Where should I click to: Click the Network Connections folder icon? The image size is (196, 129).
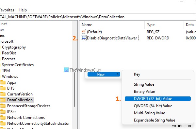[3, 118]
